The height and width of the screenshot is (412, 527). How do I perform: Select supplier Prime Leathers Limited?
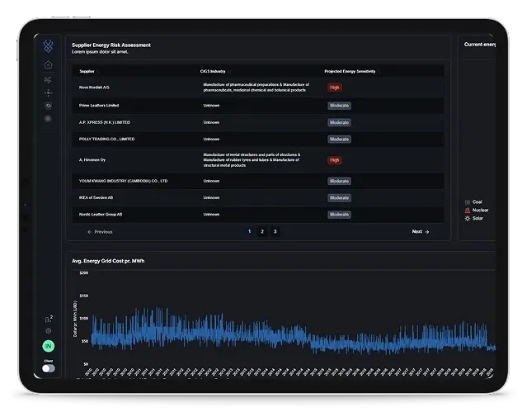99,106
